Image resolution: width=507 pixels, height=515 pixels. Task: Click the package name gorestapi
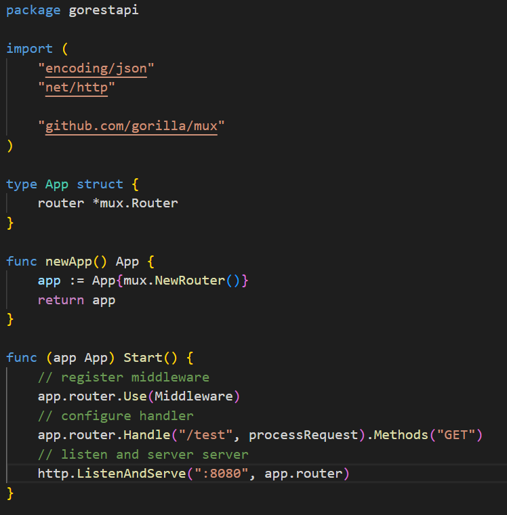(x=104, y=11)
